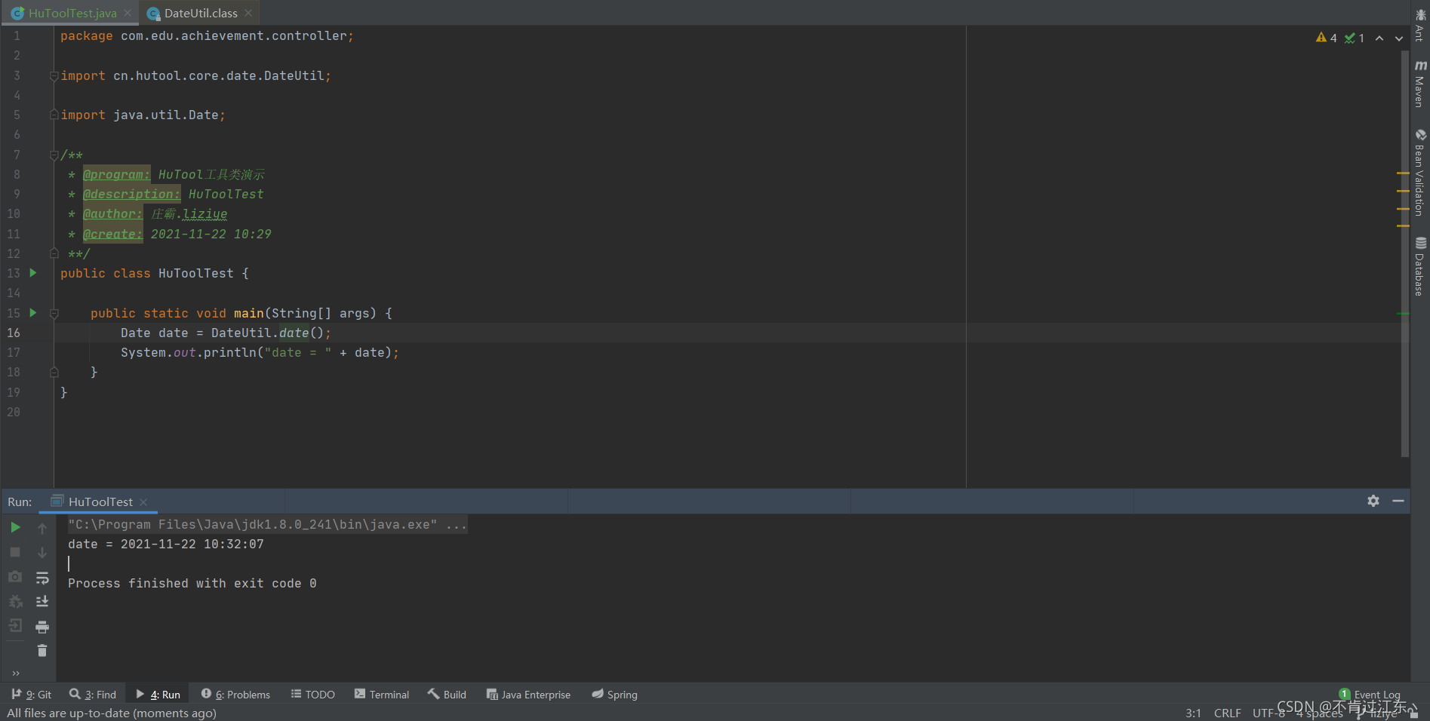This screenshot has height=721, width=1430.
Task: Collapse the Javadoc comment fold marker
Action: pos(54,155)
